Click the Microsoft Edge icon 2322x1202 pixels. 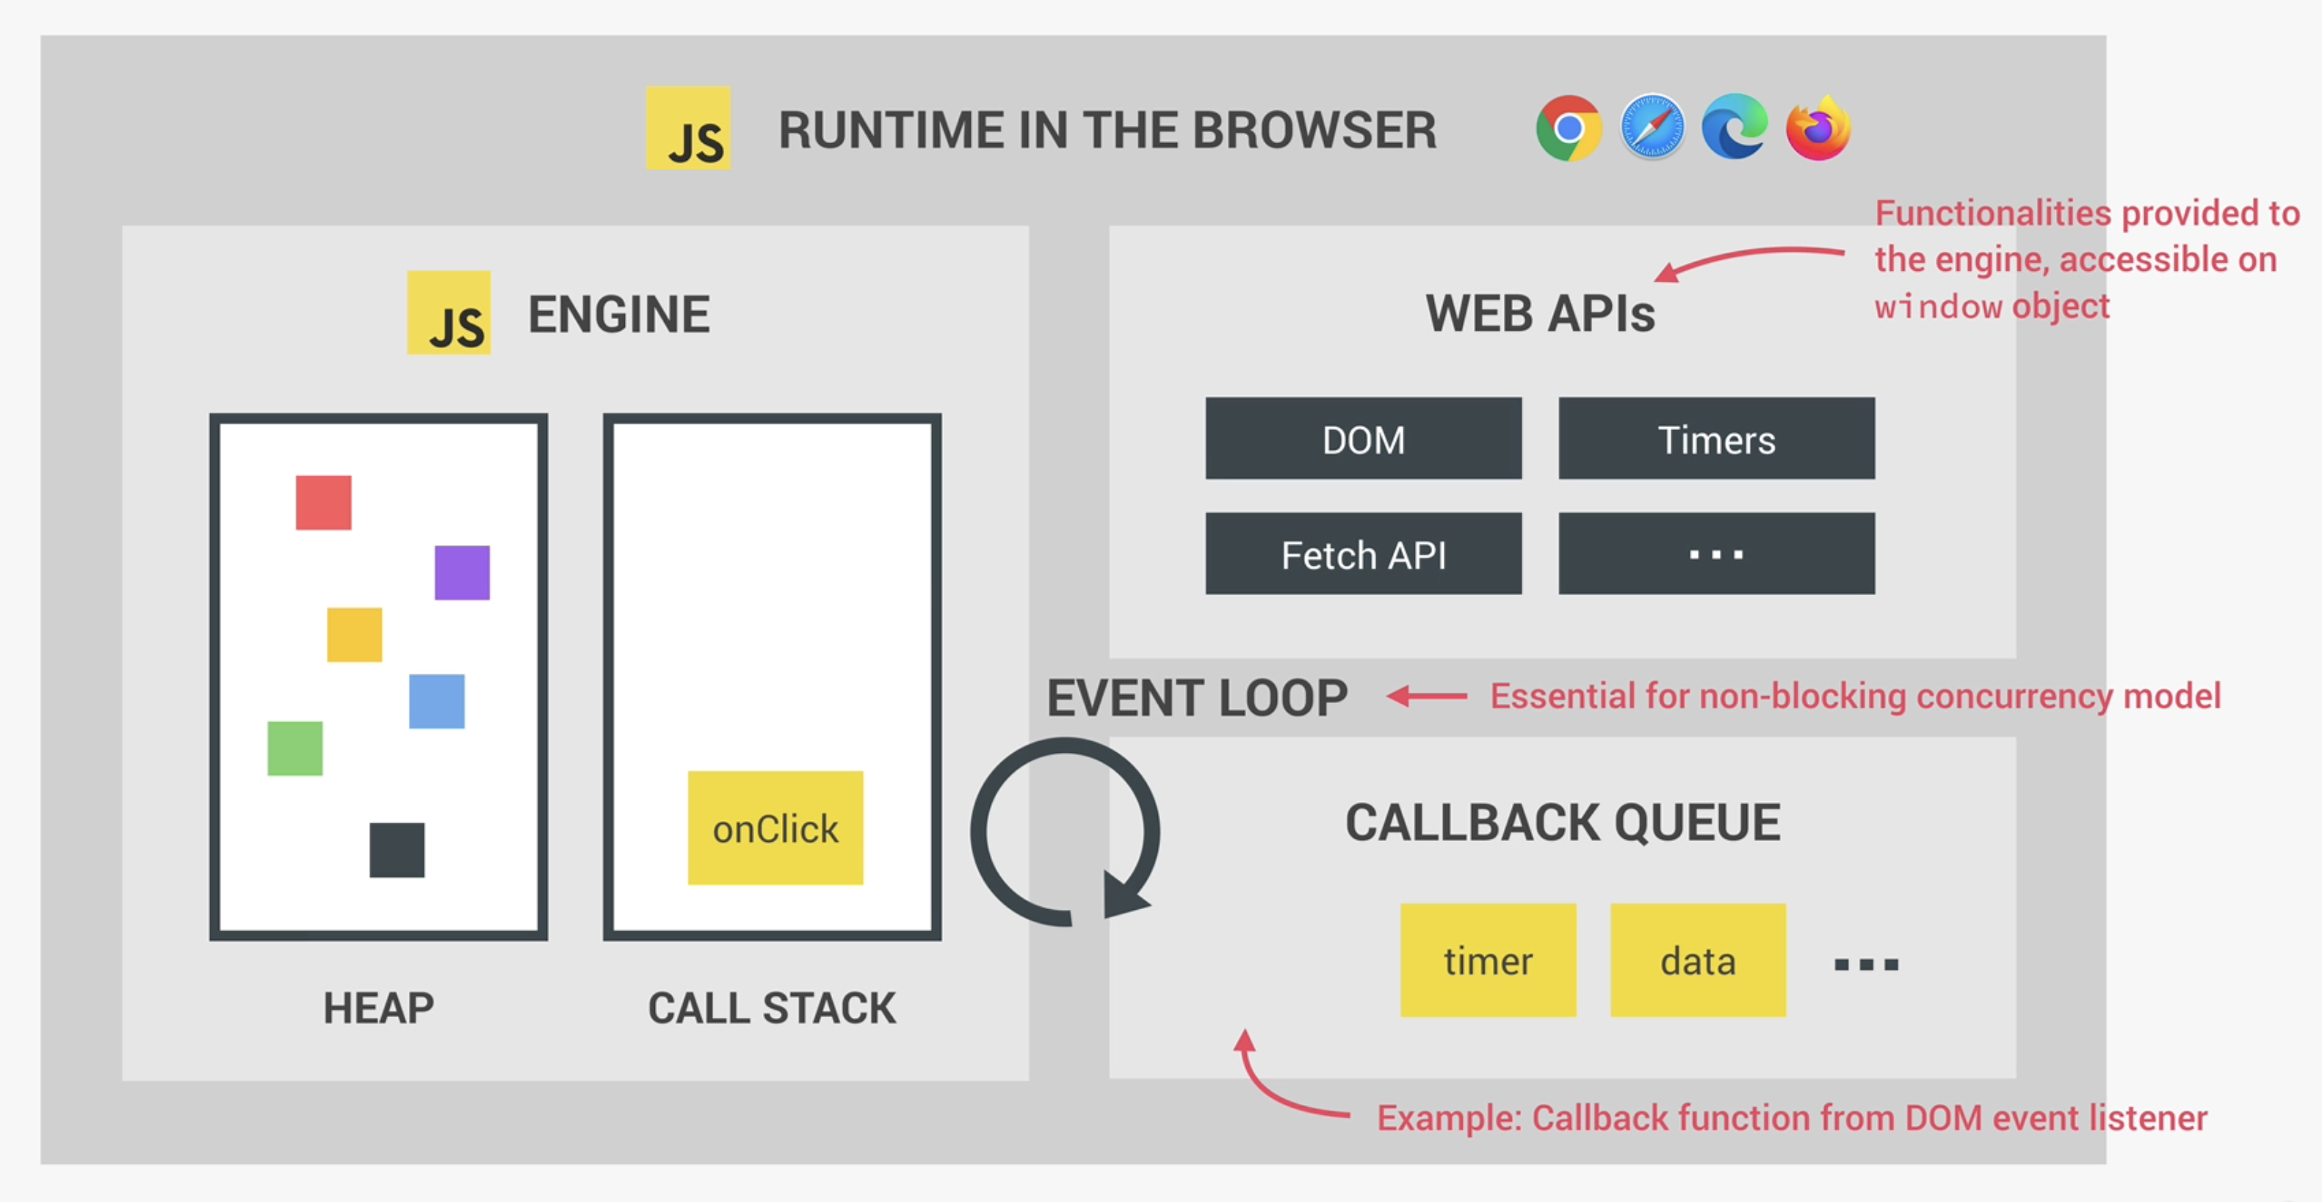click(1735, 128)
